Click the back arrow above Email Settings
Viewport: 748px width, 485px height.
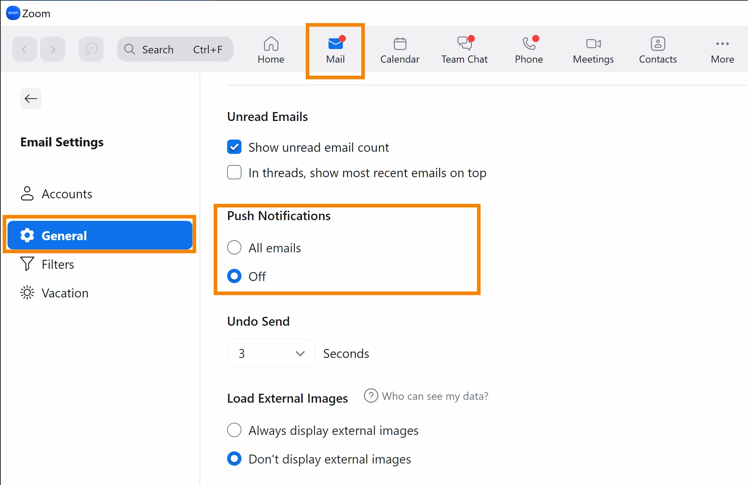click(x=31, y=98)
